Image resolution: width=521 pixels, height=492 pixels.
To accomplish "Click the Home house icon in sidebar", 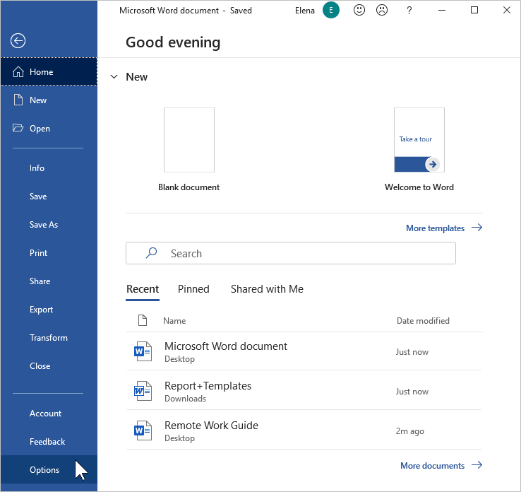I will point(18,72).
